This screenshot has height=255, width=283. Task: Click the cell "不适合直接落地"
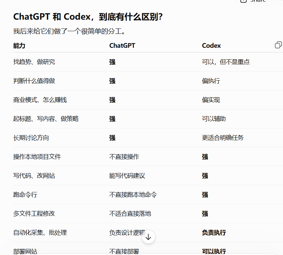130,214
